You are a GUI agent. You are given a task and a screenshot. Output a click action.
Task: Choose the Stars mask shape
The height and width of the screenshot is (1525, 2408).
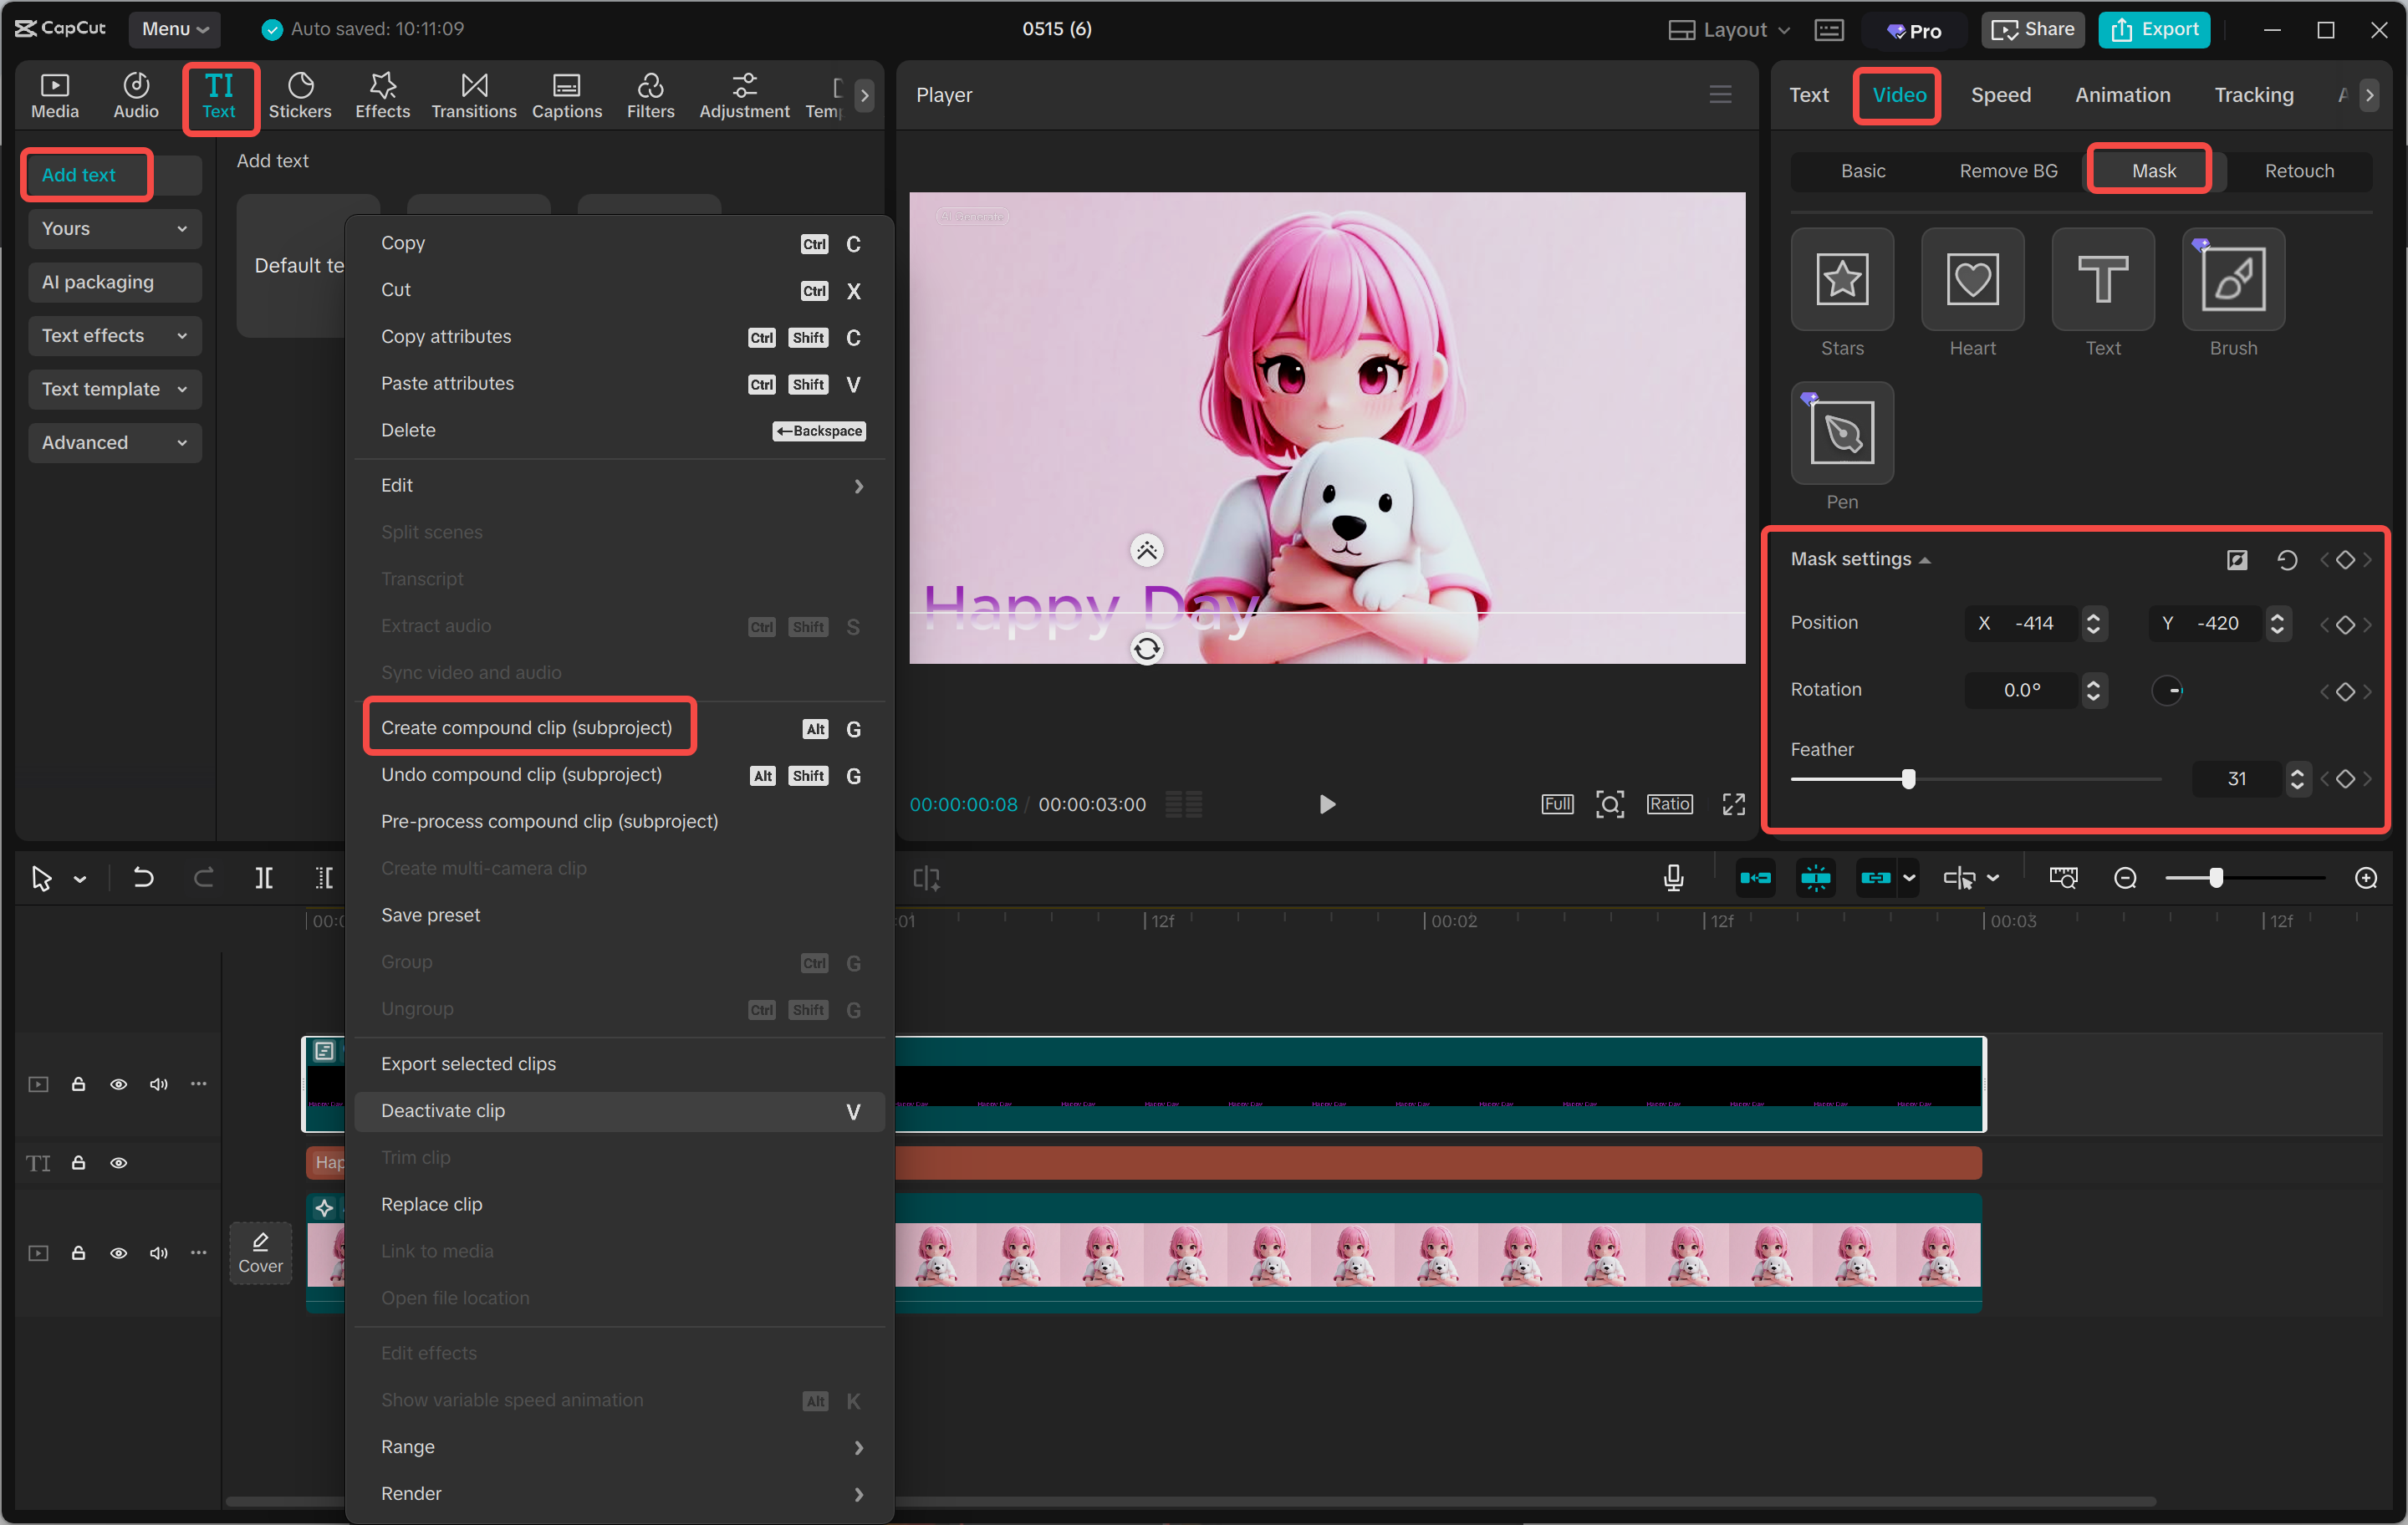tap(1842, 279)
